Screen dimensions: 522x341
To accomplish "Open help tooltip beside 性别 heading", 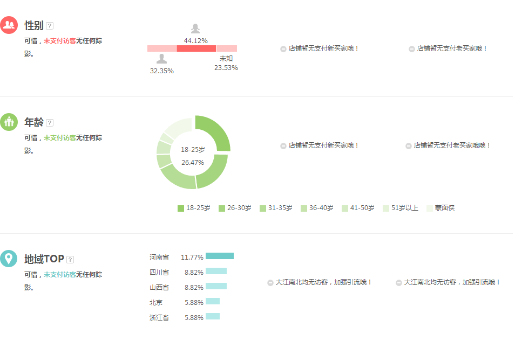I will (50, 26).
